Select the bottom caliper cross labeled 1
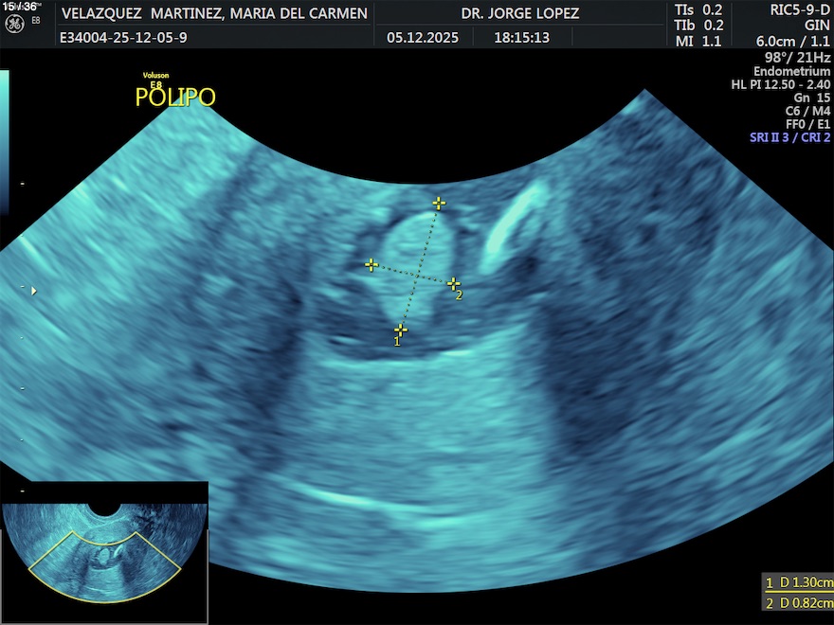The width and height of the screenshot is (834, 625). (x=401, y=330)
